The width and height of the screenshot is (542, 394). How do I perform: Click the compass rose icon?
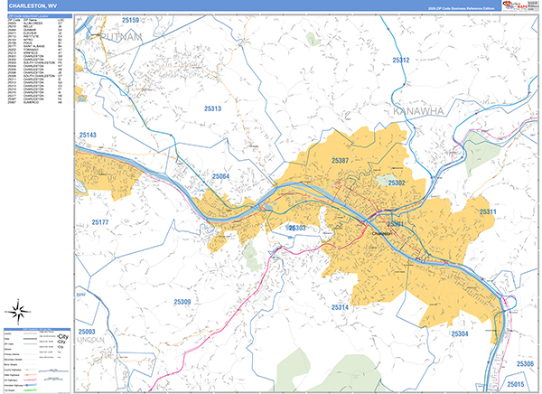point(19,312)
